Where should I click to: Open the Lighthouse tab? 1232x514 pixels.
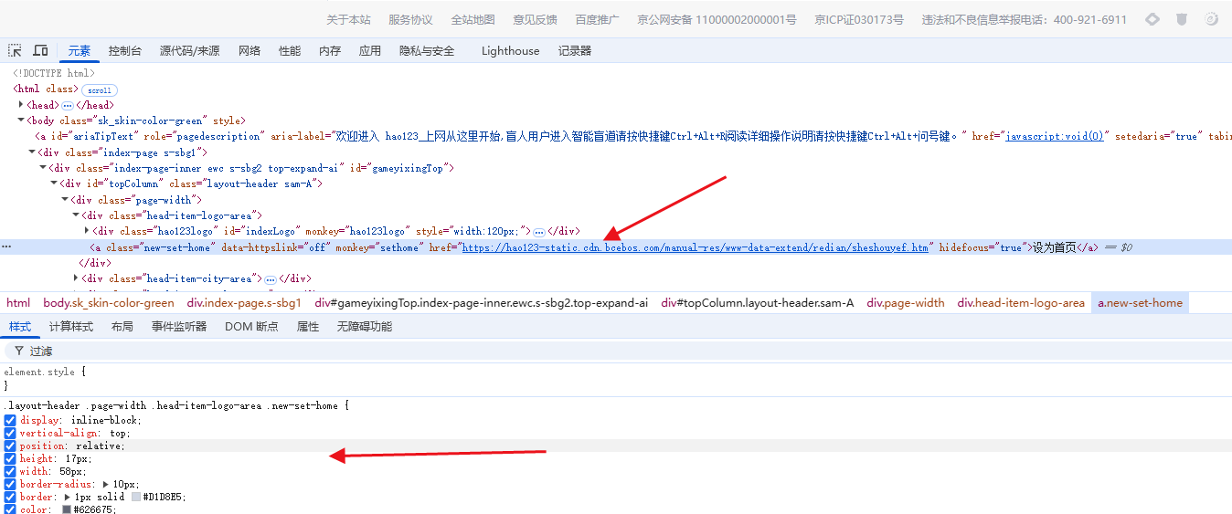[511, 51]
